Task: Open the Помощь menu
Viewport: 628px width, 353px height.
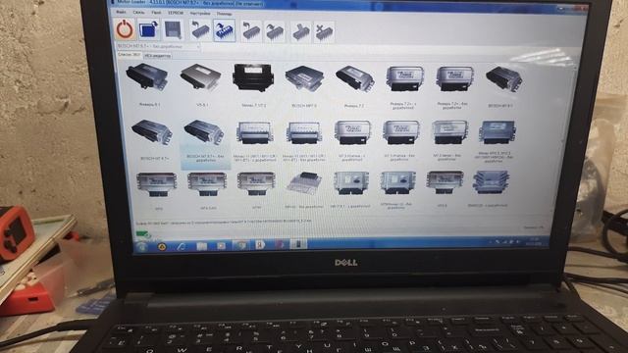Action: pos(225,14)
